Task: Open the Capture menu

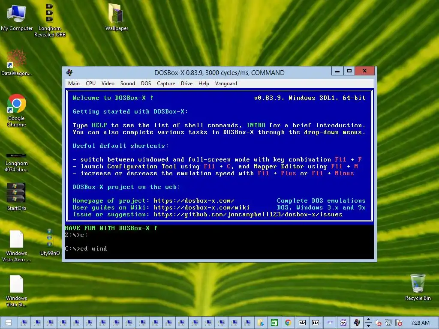Action: [x=166, y=84]
